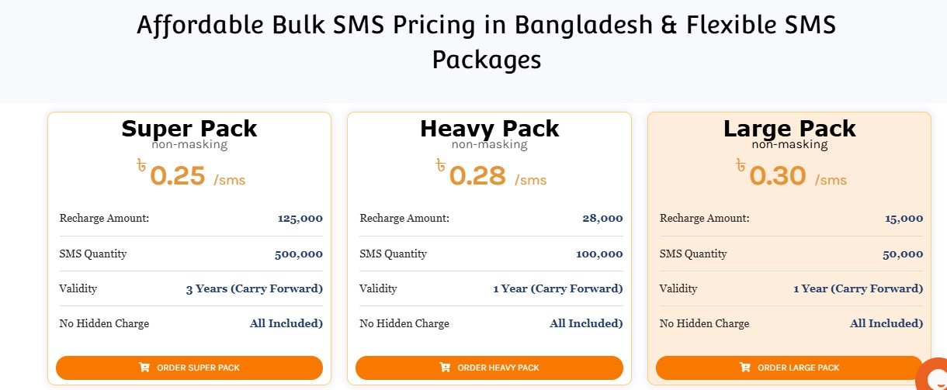
Task: Click the 28,000 recharge amount value
Action: click(602, 219)
